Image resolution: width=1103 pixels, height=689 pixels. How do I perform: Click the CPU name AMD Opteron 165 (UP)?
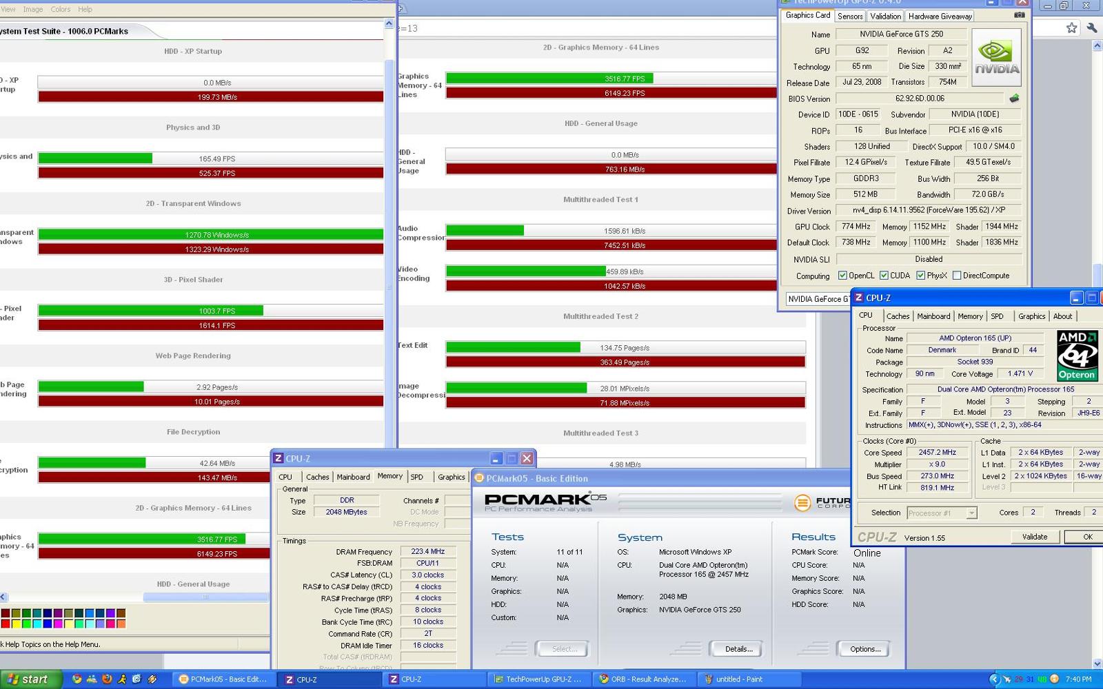pos(975,338)
